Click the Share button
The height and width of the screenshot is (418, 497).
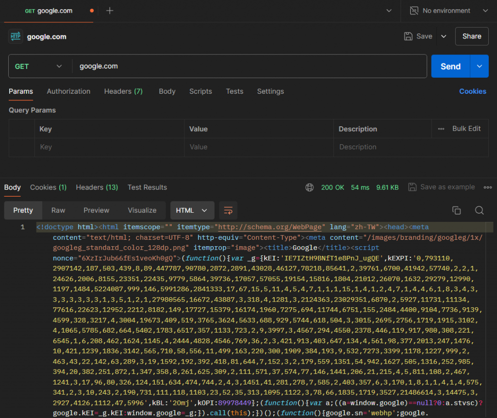pyautogui.click(x=472, y=36)
